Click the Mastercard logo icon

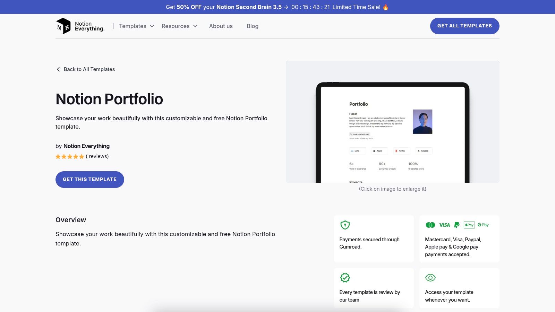430,225
